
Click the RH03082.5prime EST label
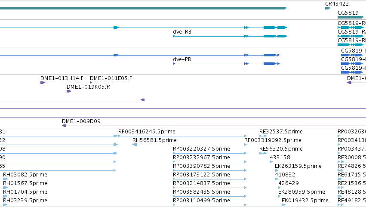[25, 175]
